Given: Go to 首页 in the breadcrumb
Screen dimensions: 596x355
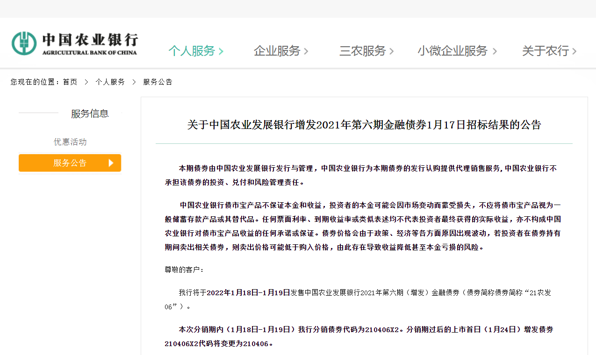Looking at the screenshot, I should tap(70, 82).
